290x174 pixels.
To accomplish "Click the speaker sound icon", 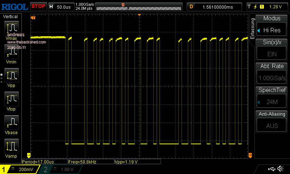I will pyautogui.click(x=280, y=169).
